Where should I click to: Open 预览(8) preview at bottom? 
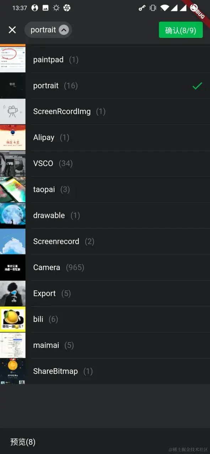(x=23, y=442)
